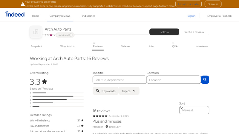Open Employers / Post Job link

tap(219, 16)
